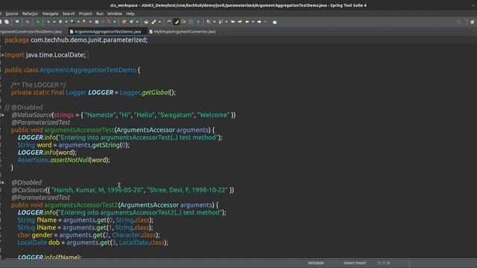Screen dimensions: 477x268
Task: Open the Run launch dropdown arrow
Action: pyautogui.click(x=66, y=22)
